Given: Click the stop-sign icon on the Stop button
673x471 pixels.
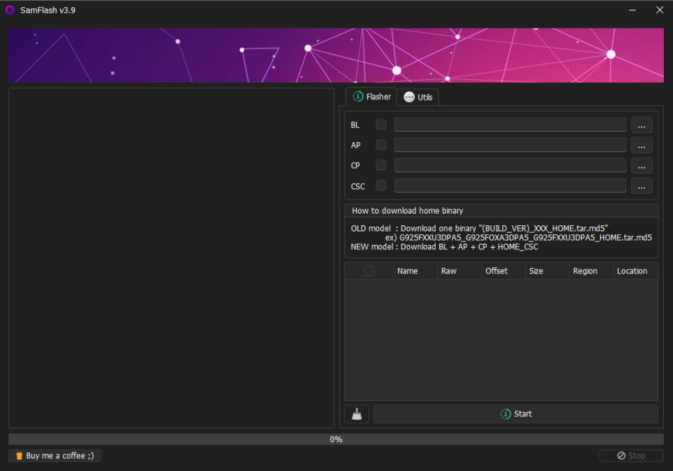Looking at the screenshot, I should (x=622, y=456).
